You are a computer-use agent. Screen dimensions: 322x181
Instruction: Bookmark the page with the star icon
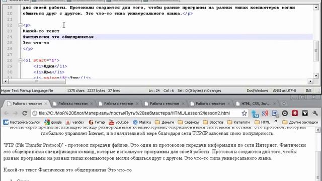pyautogui.click(x=244, y=113)
